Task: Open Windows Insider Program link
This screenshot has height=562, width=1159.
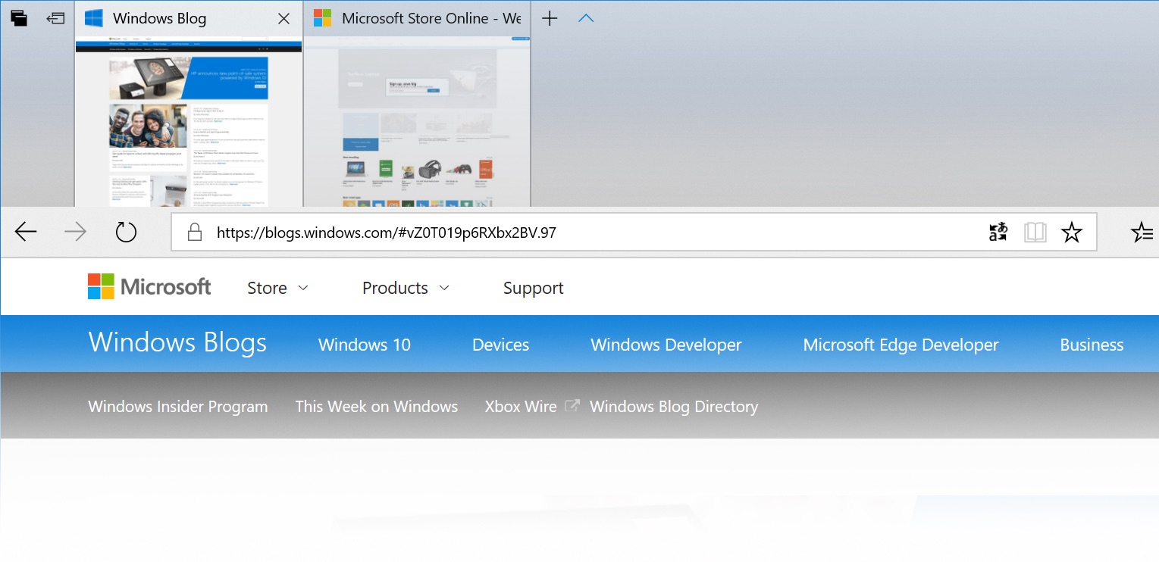Action: click(x=178, y=407)
